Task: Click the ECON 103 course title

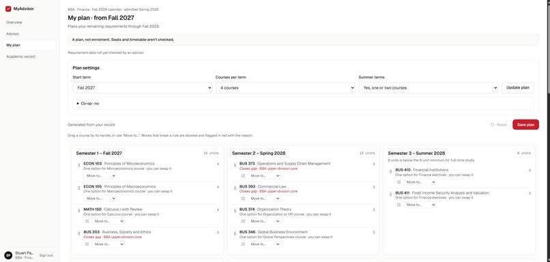Action: (x=119, y=164)
